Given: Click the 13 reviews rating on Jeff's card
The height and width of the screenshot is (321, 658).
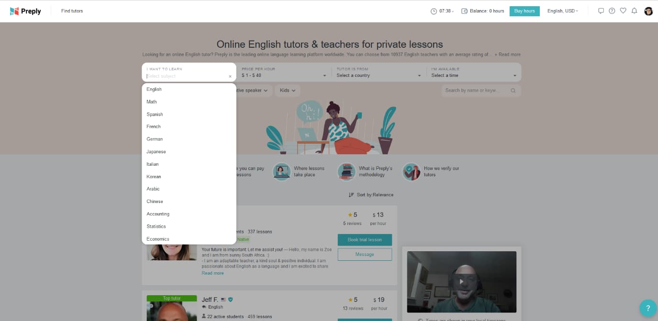Looking at the screenshot, I should pos(353,303).
